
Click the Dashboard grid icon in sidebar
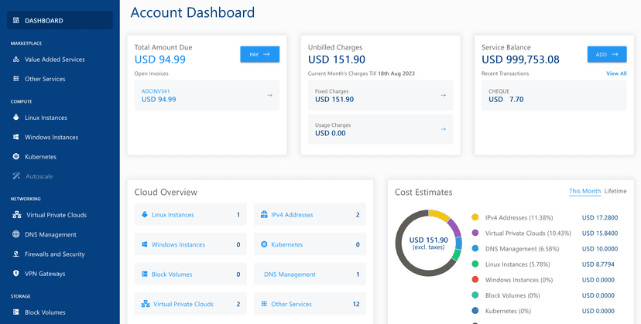pyautogui.click(x=16, y=20)
